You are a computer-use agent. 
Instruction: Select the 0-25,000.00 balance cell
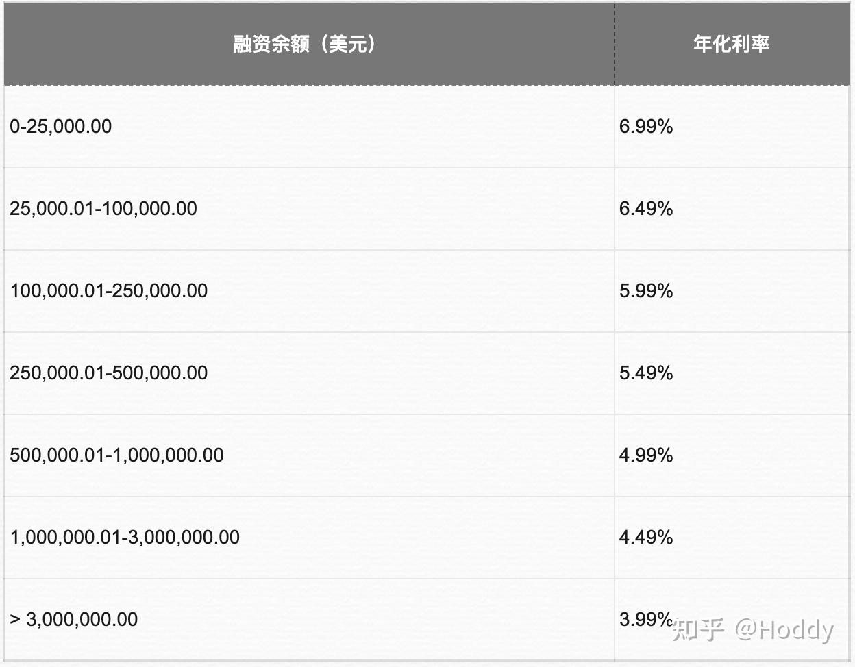click(61, 127)
